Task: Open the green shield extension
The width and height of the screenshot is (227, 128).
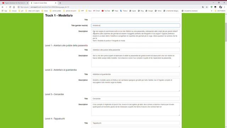Action: tap(211, 7)
